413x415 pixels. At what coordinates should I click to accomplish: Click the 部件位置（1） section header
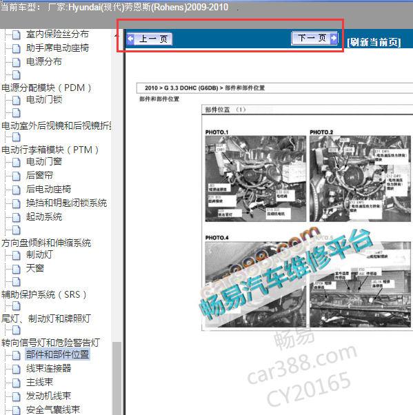[225, 110]
